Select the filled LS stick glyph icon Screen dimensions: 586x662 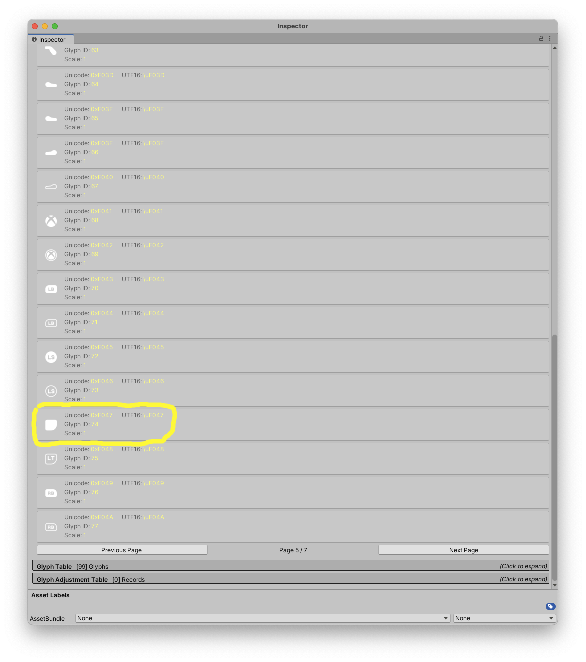click(51, 357)
